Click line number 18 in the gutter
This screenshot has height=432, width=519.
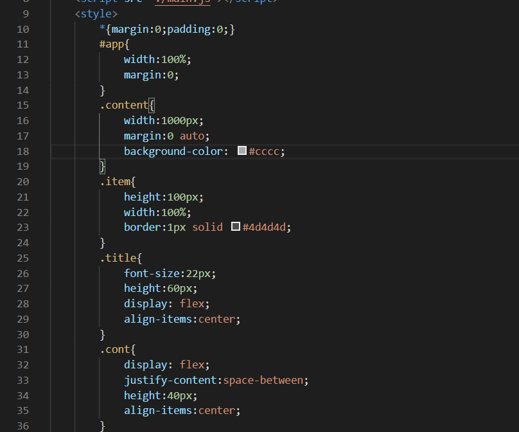[x=22, y=150]
